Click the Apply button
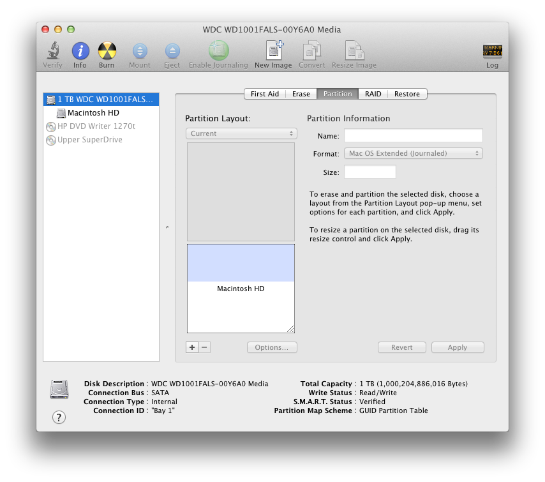The height and width of the screenshot is (482, 545). pos(458,347)
